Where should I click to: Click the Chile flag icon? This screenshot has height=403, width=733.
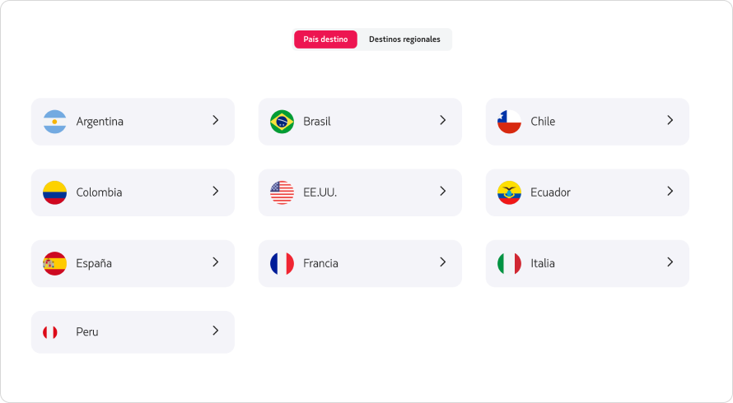click(x=509, y=122)
